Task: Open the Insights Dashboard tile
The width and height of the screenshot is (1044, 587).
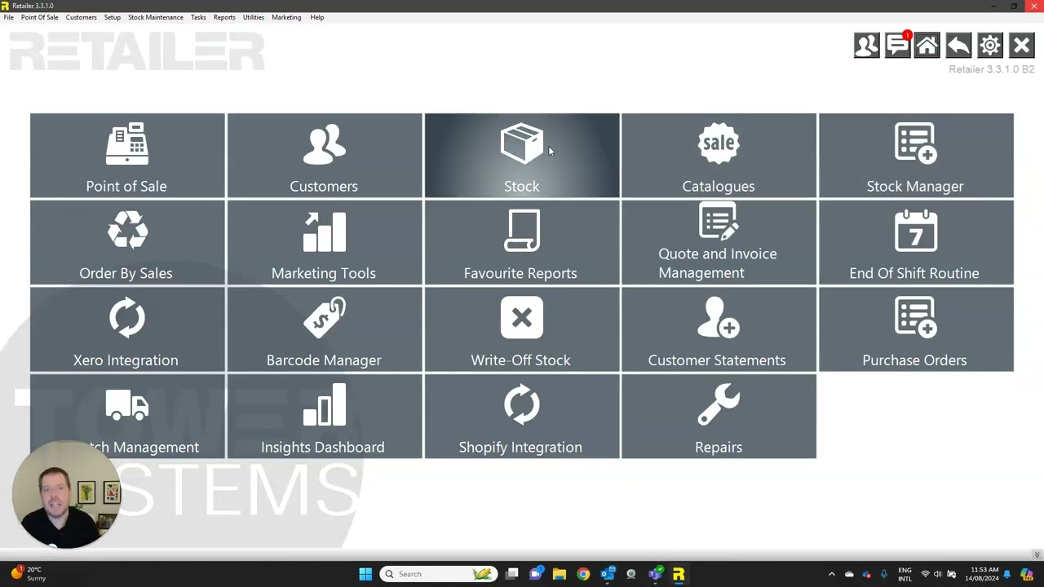Action: [325, 416]
